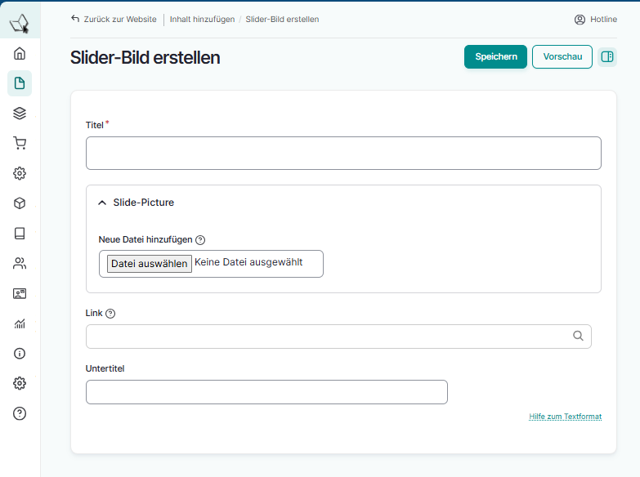Open the users people icon in sidebar
The image size is (640, 477).
pos(20,263)
